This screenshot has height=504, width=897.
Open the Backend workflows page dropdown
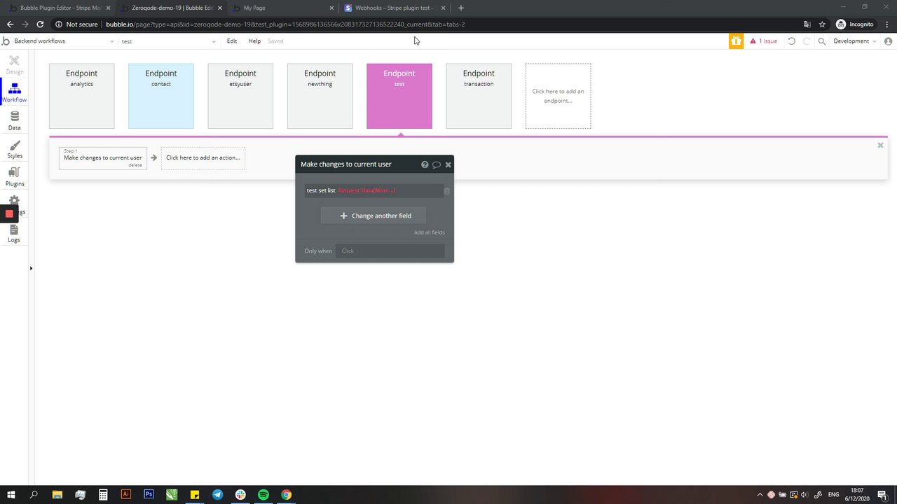point(63,41)
